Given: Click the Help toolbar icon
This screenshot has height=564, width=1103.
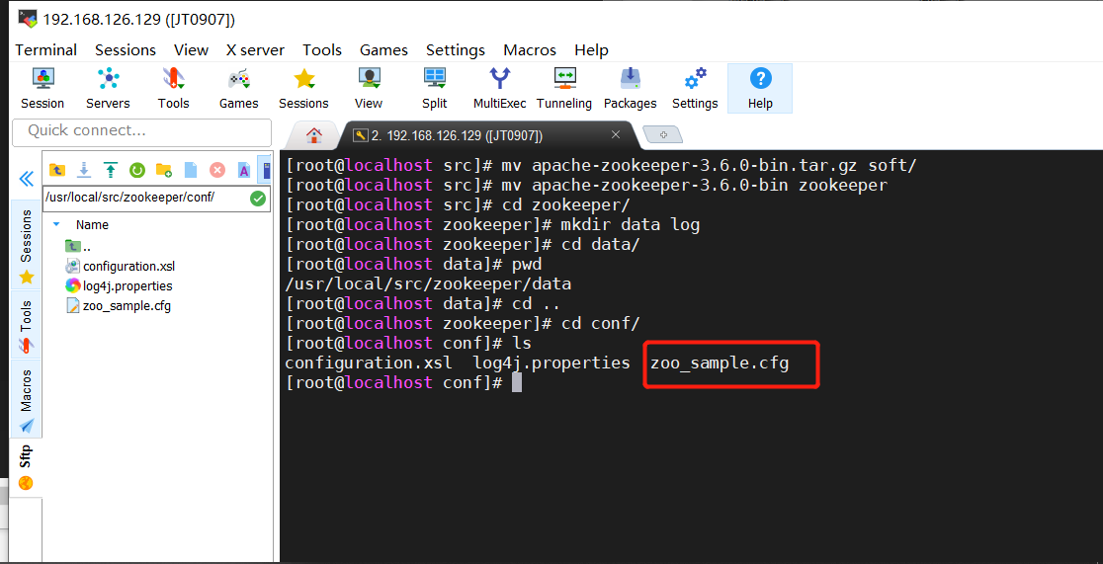Looking at the screenshot, I should 760,89.
